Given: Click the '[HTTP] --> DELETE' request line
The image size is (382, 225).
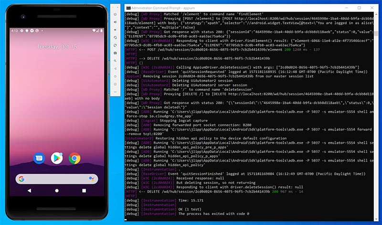Looking at the screenshot, I should (197, 58).
